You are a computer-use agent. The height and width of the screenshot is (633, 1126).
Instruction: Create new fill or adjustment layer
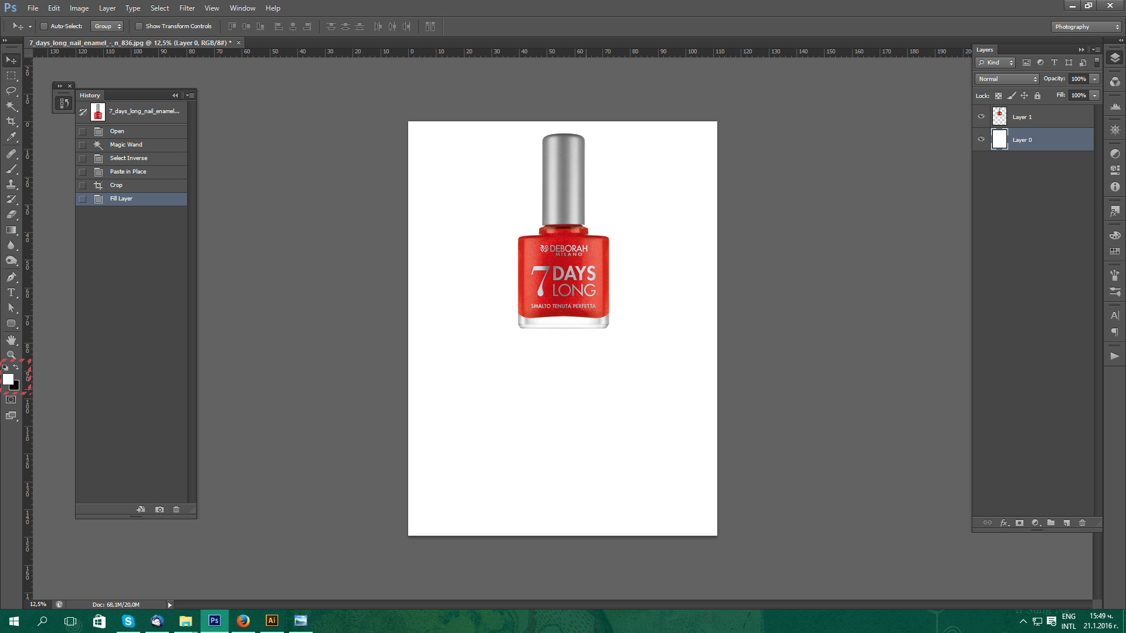coord(1036,523)
